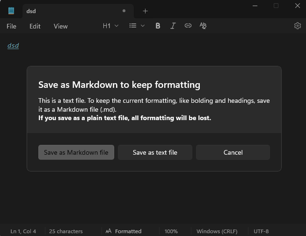Open the View menu
The width and height of the screenshot is (306, 236).
[61, 26]
